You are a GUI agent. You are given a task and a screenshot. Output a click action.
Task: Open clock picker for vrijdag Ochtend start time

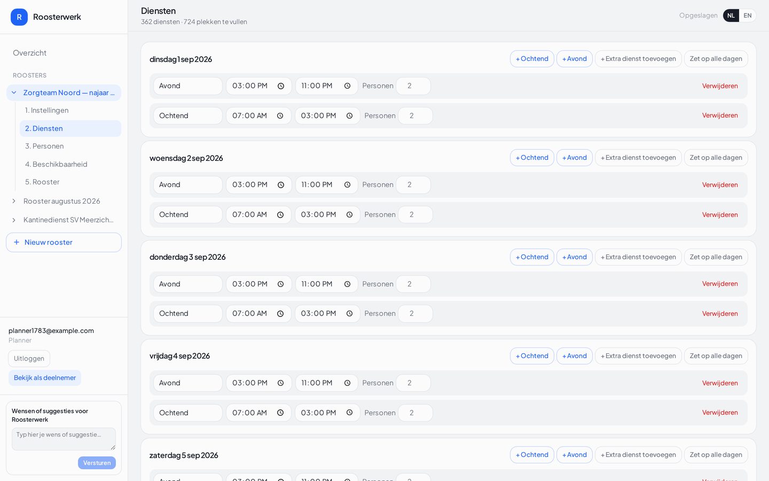point(280,413)
